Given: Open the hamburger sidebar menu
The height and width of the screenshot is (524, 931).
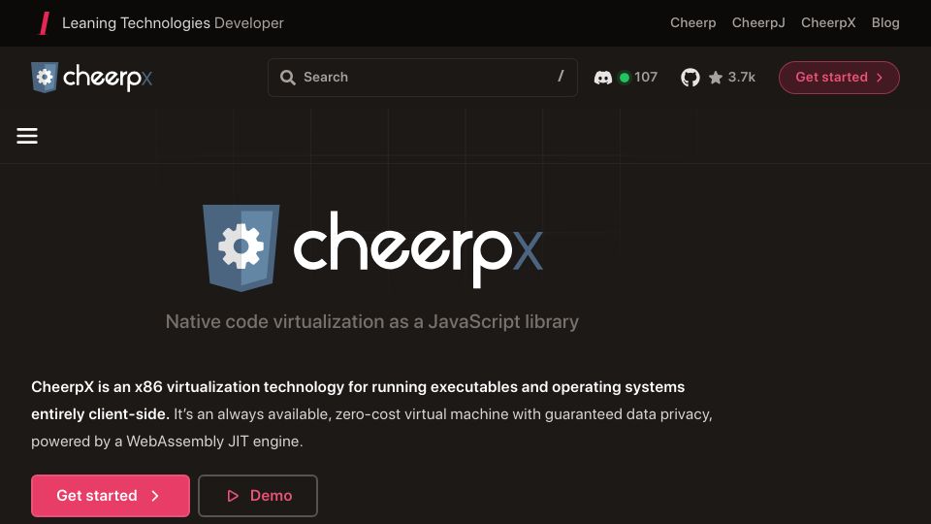Looking at the screenshot, I should [27, 136].
